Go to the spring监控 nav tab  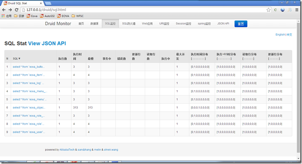pyautogui.click(x=204, y=23)
